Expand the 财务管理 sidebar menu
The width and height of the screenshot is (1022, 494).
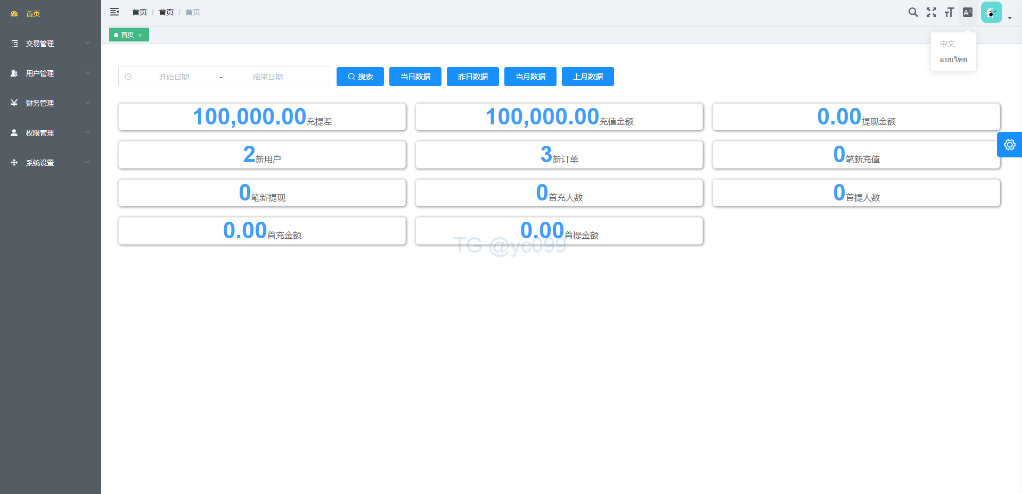point(50,103)
